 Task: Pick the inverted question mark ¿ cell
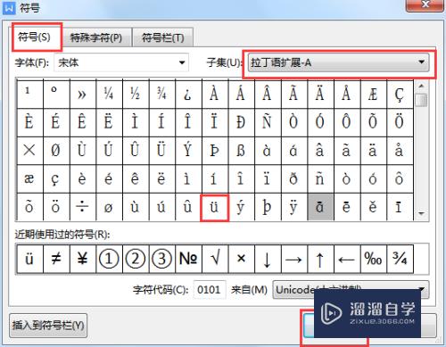[188, 94]
